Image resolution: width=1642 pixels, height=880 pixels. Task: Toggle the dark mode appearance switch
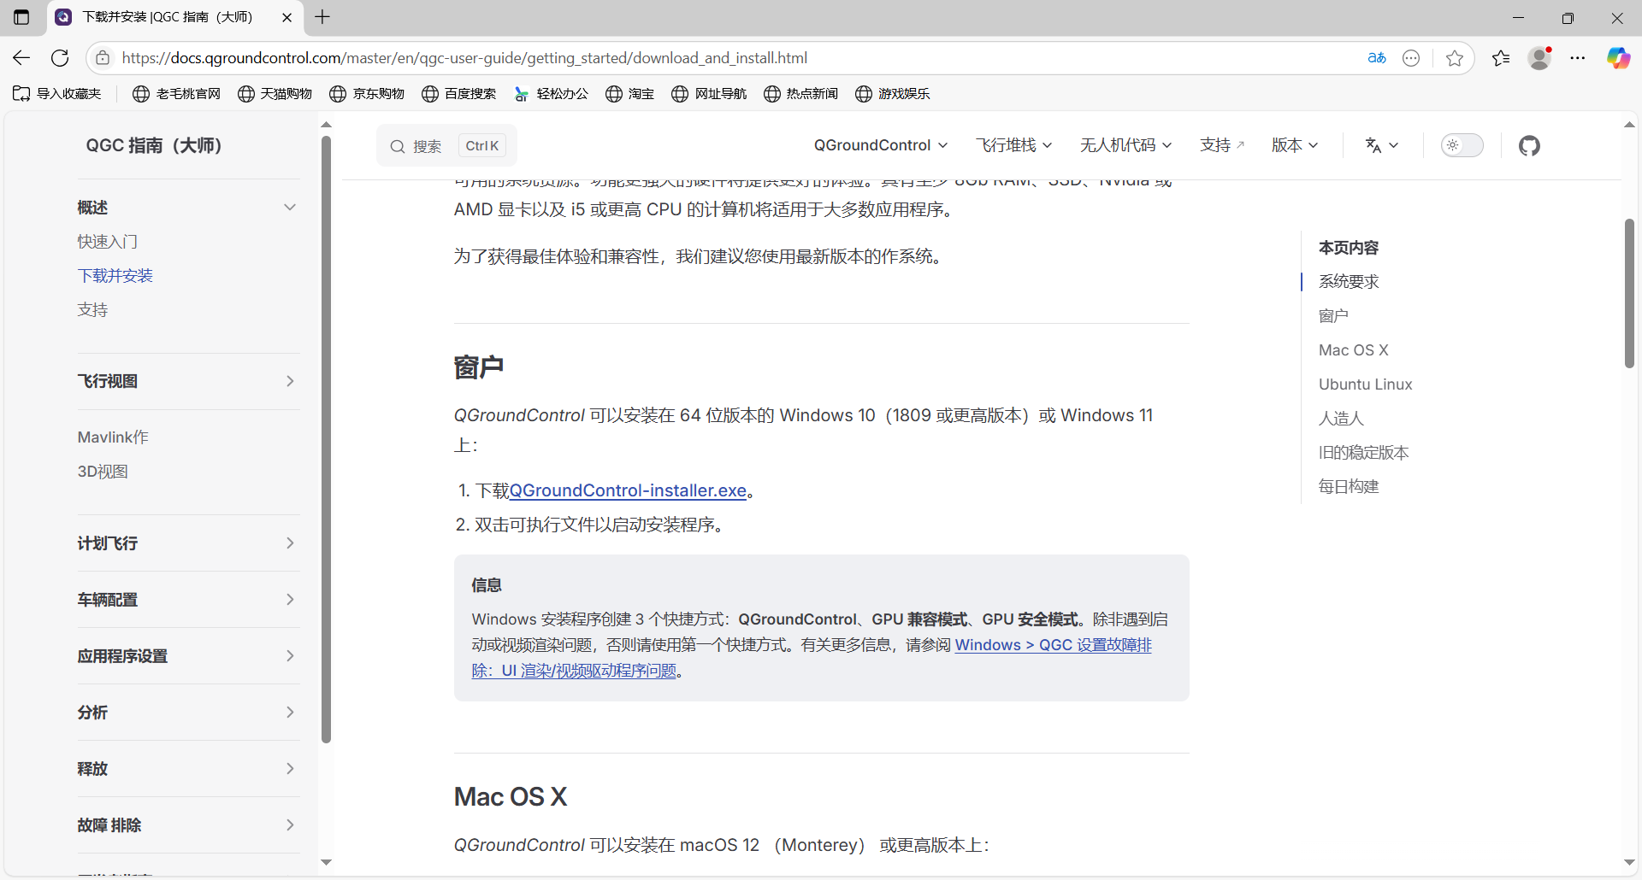[x=1462, y=146]
